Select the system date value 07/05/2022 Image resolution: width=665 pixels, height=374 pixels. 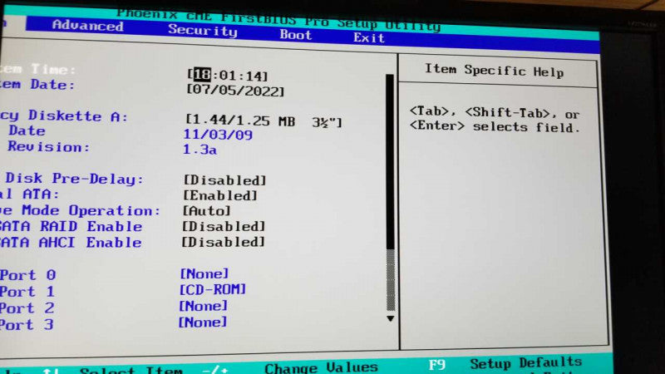click(235, 91)
